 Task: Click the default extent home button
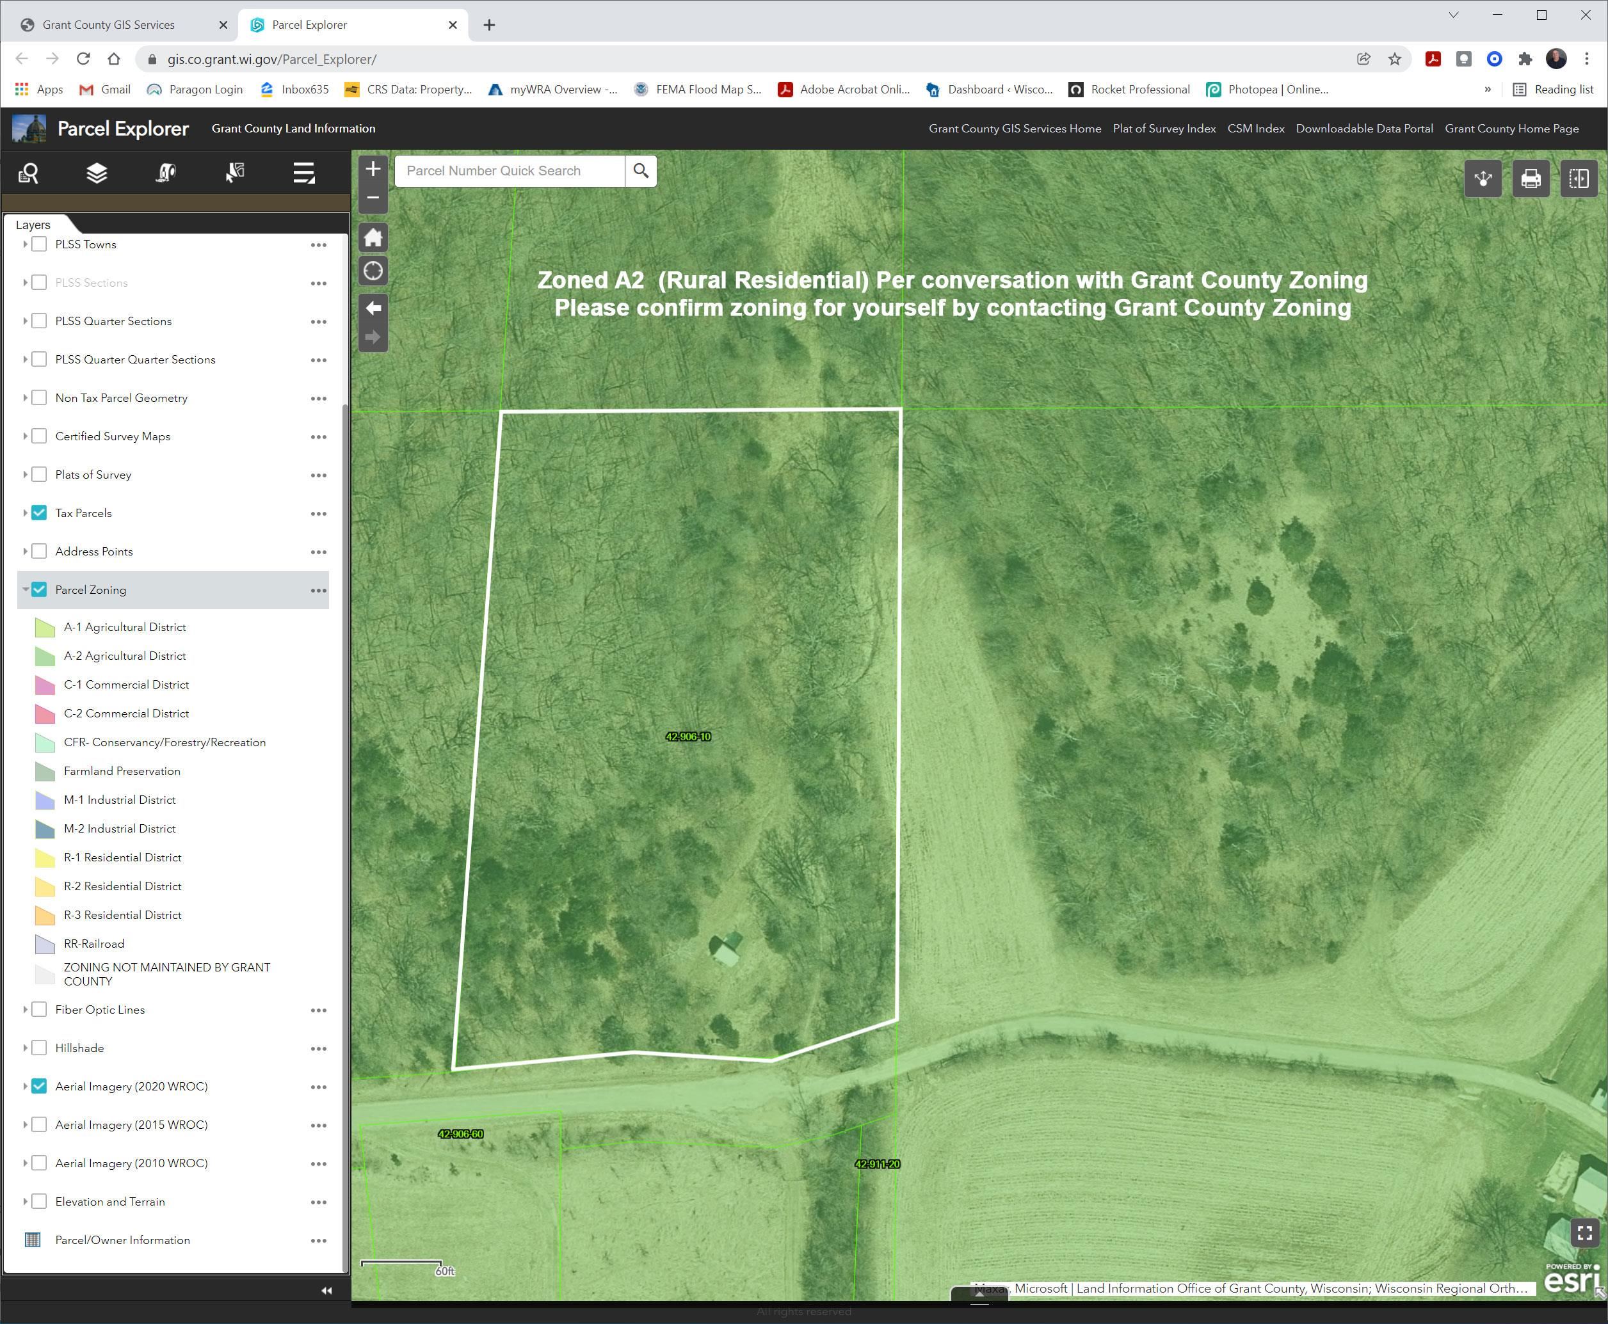coord(373,238)
